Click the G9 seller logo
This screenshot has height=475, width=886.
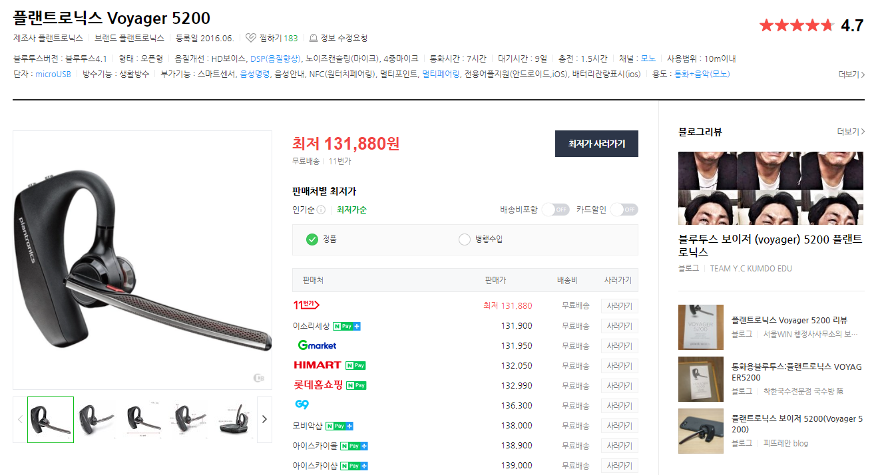tap(302, 404)
